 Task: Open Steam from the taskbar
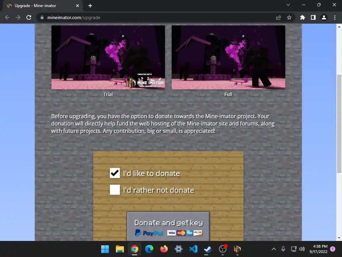pos(208,249)
